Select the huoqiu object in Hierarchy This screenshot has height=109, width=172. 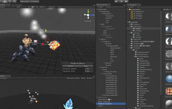click(x=108, y=65)
